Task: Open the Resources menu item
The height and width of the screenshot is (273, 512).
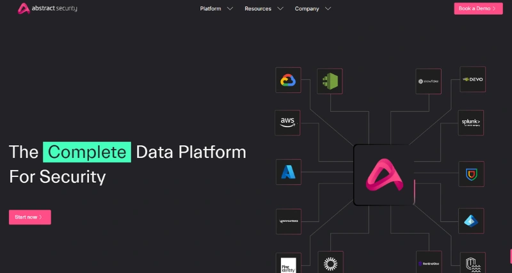Action: pos(258,9)
